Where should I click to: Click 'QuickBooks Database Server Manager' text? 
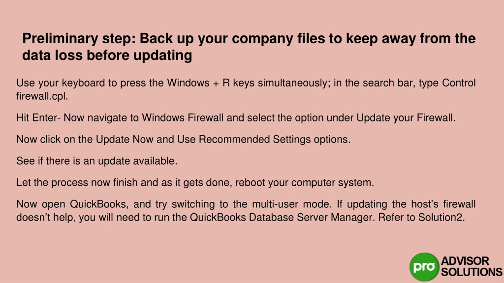[281, 217]
